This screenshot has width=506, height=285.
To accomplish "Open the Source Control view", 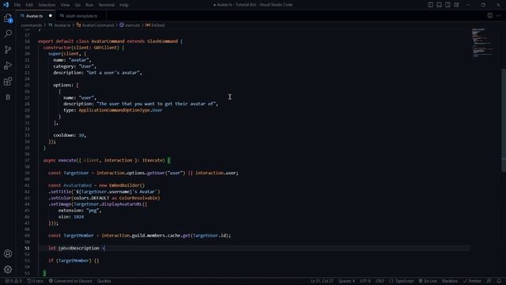I will pyautogui.click(x=8, y=49).
